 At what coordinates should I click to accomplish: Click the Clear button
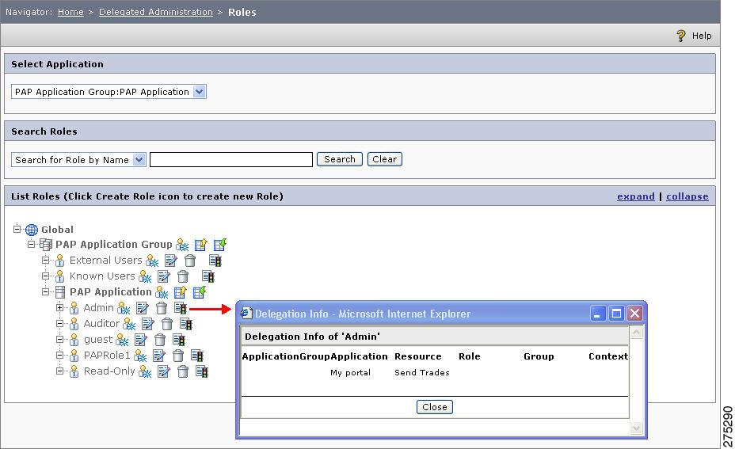coord(384,159)
